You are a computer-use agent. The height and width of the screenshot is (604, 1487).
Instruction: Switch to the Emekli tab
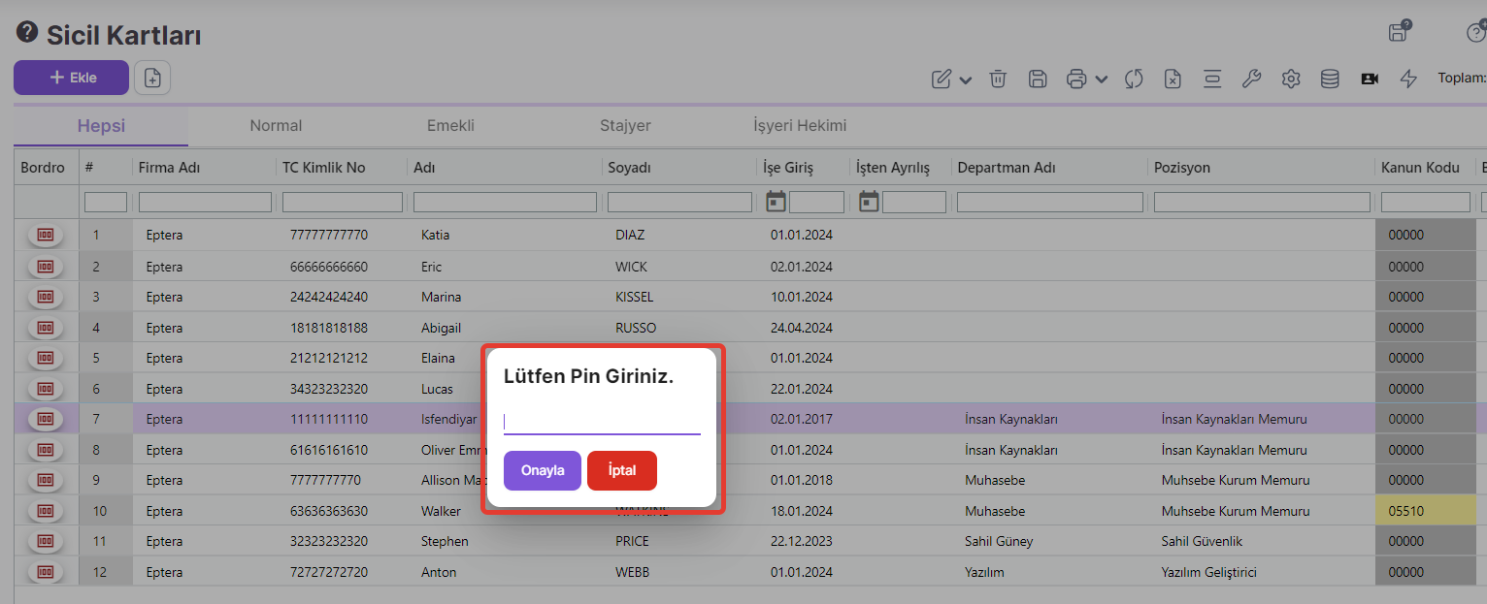tap(450, 126)
